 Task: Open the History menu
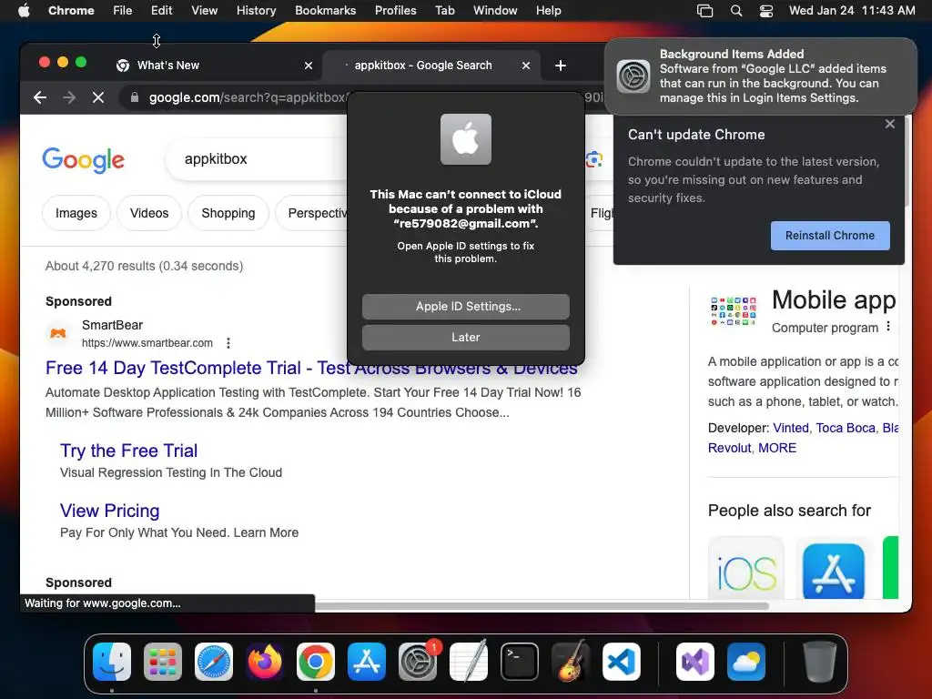coord(256,10)
